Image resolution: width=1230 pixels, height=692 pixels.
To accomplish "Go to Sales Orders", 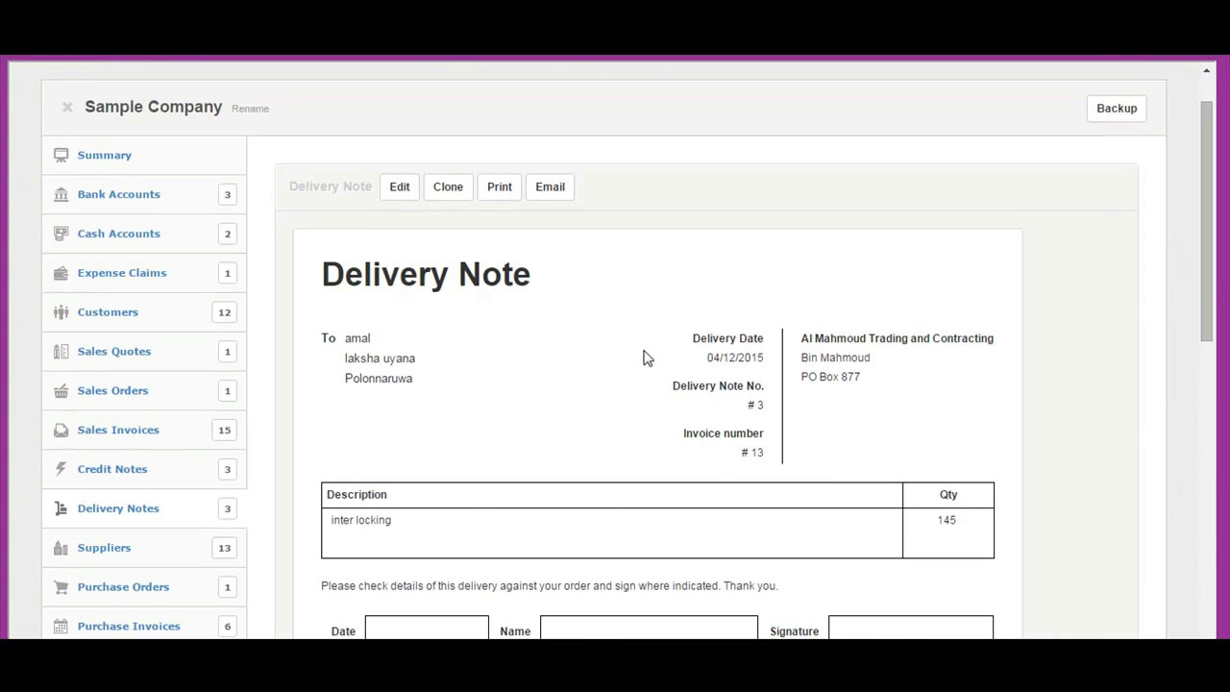I will click(x=112, y=391).
